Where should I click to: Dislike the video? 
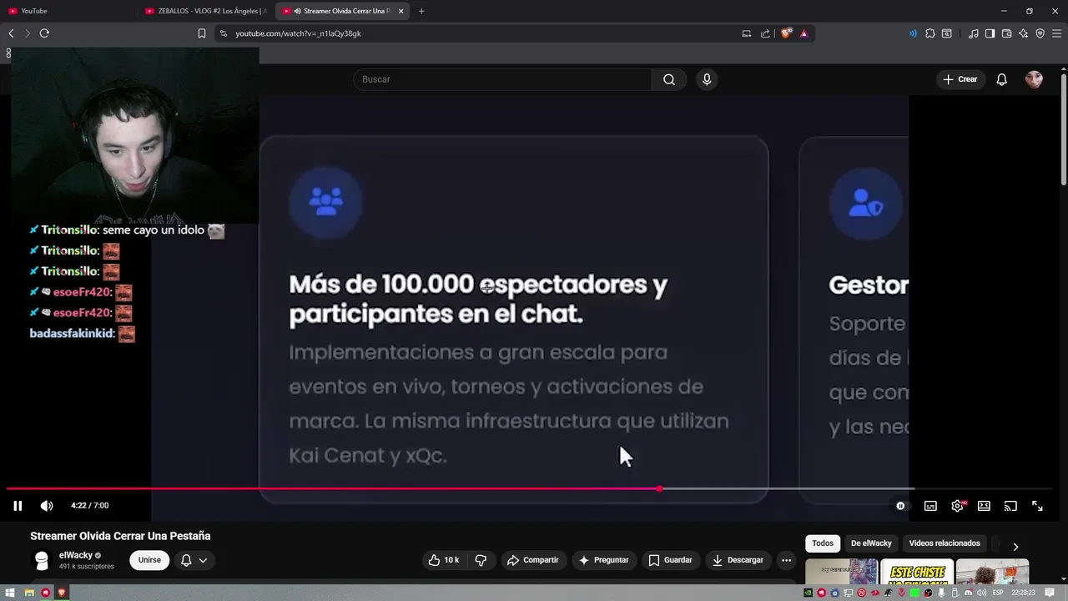(481, 560)
